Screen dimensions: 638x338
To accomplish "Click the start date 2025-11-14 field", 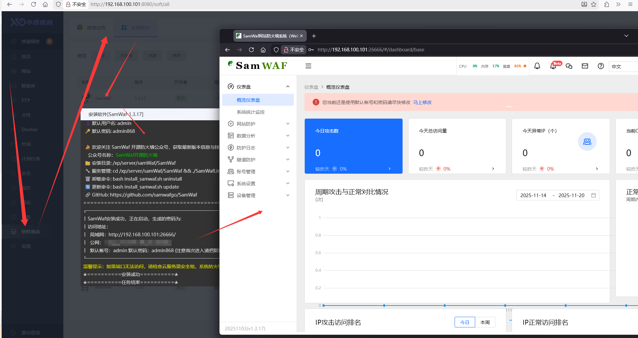I will click(533, 195).
